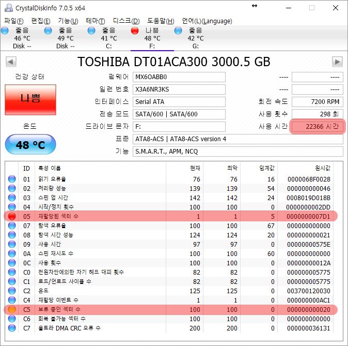Screen dimensions: 348x346
Task: Select raw value 0000000007D1 in row 05
Action: (308, 216)
